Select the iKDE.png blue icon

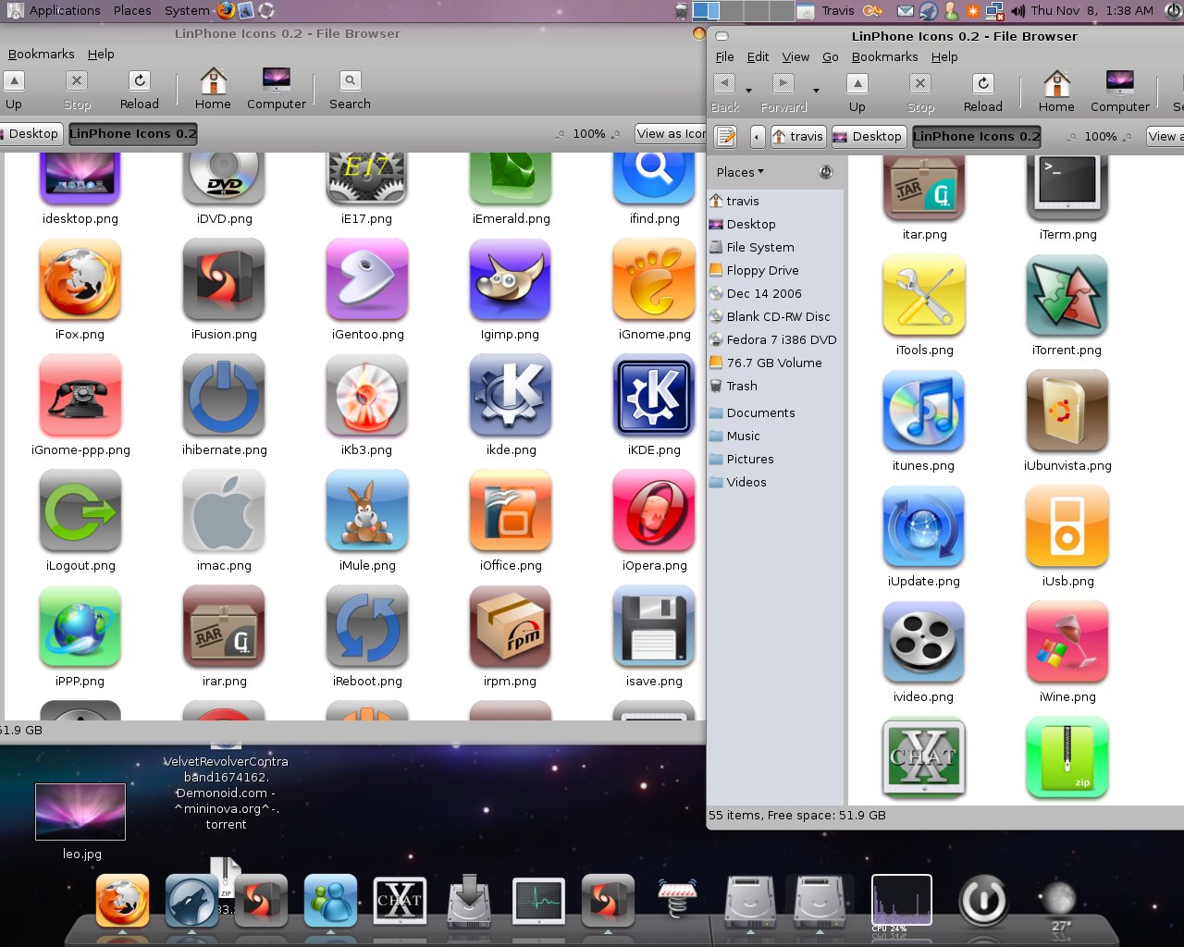(654, 396)
